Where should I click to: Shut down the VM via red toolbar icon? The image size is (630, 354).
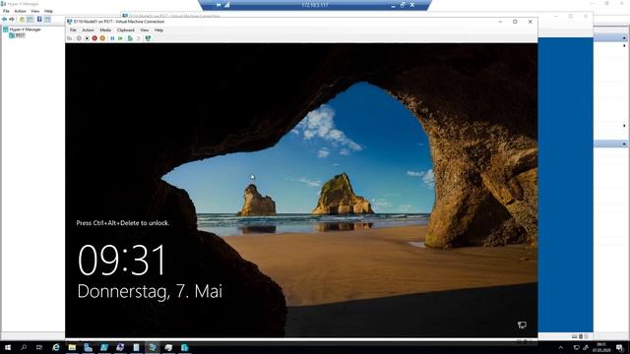(94, 38)
